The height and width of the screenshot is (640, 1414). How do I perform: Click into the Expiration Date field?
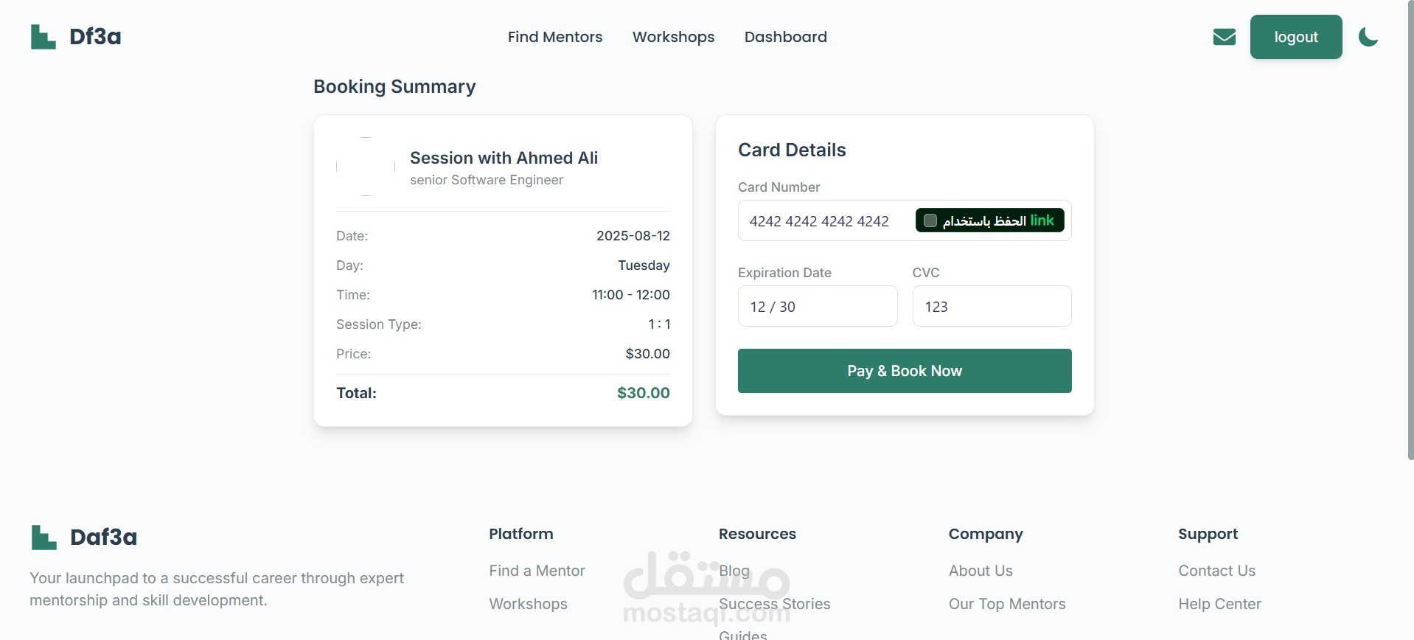click(x=817, y=307)
